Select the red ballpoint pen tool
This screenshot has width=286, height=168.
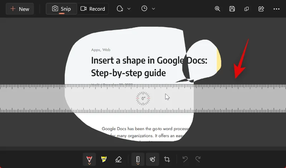89,159
